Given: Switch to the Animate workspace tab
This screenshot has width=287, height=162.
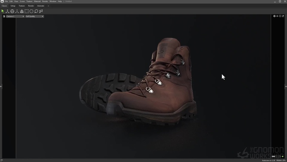Looking at the screenshot, I should [41, 6].
